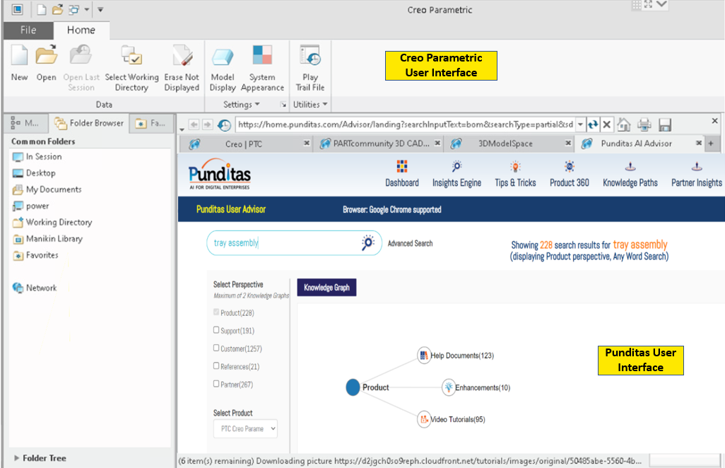Open the Partner Insights icon
The width and height of the screenshot is (725, 468).
tap(697, 166)
